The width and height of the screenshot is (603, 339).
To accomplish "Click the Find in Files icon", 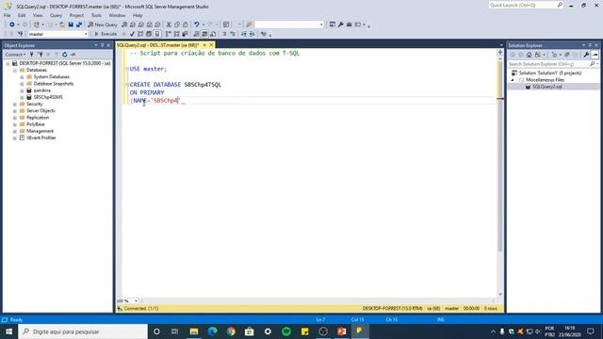I will point(249,24).
